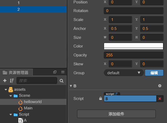Collapse the Script folder arrow
Image resolution: width=167 pixels, height=123 pixels.
11,115
